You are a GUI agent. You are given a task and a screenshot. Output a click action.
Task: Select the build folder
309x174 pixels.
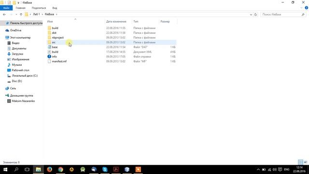55,28
